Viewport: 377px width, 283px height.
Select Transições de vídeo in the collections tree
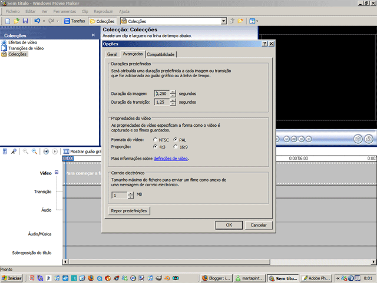tap(26, 48)
